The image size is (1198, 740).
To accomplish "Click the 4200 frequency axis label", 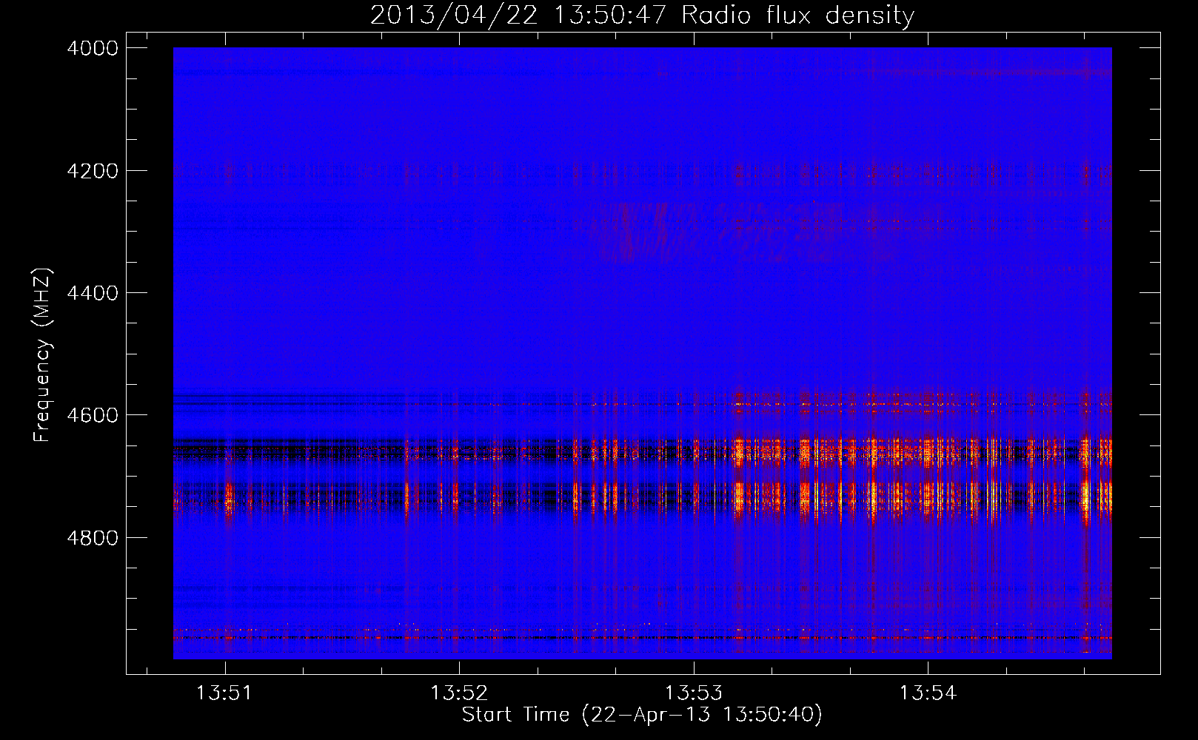I will pyautogui.click(x=93, y=171).
